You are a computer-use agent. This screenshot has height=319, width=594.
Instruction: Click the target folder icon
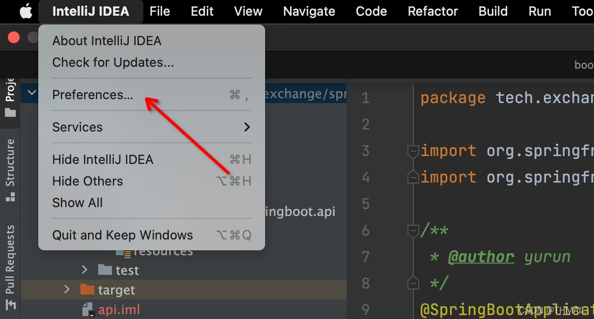87,290
